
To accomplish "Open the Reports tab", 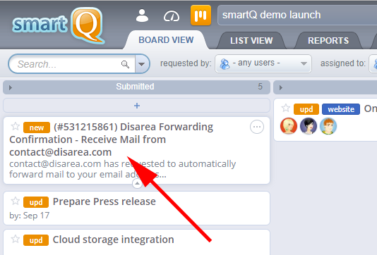I will pyautogui.click(x=328, y=41).
